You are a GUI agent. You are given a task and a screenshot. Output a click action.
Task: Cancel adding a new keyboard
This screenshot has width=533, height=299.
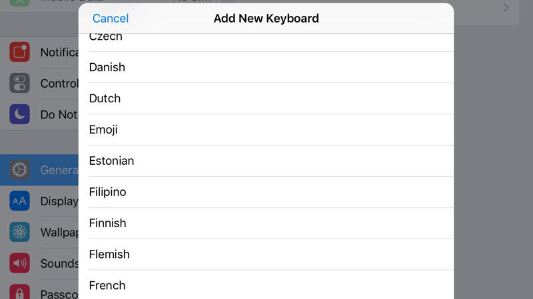tap(111, 19)
